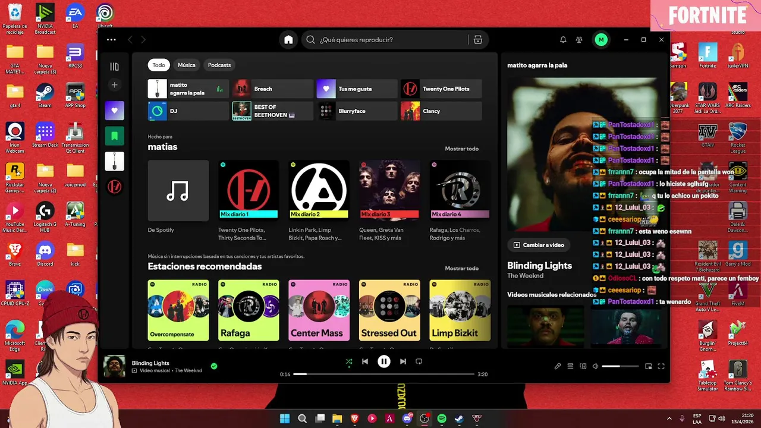Viewport: 761px width, 428px height.
Task: Enter full screen mode icon
Action: pyautogui.click(x=661, y=367)
